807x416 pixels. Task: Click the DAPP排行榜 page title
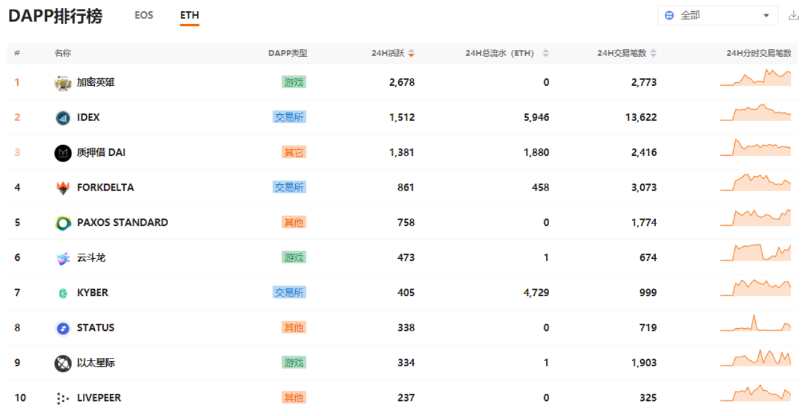55,16
